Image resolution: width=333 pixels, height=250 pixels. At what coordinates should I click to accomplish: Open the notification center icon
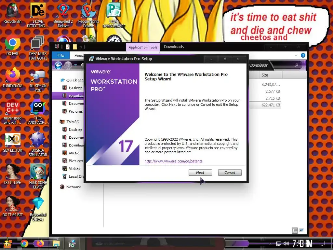click(x=322, y=243)
